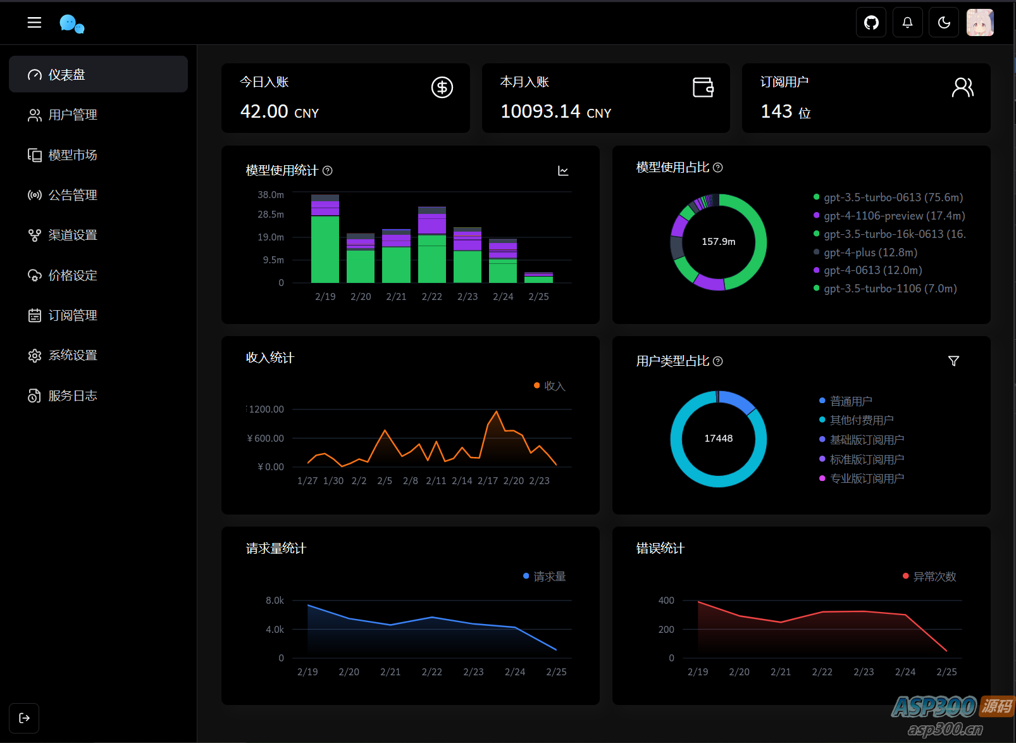Click help icon beside 模型使用统计 title
This screenshot has width=1016, height=743.
tap(328, 171)
